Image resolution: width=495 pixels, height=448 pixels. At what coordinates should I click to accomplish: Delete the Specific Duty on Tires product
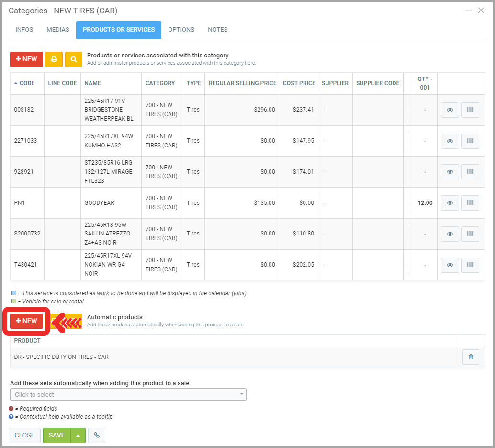tap(471, 357)
